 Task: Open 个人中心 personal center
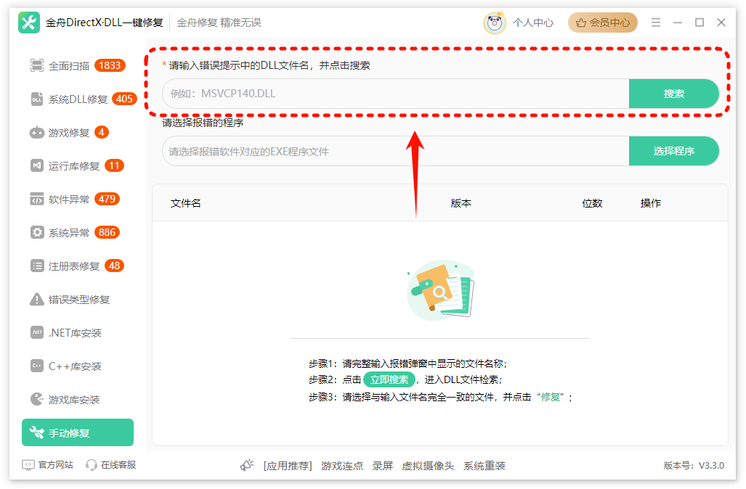533,22
